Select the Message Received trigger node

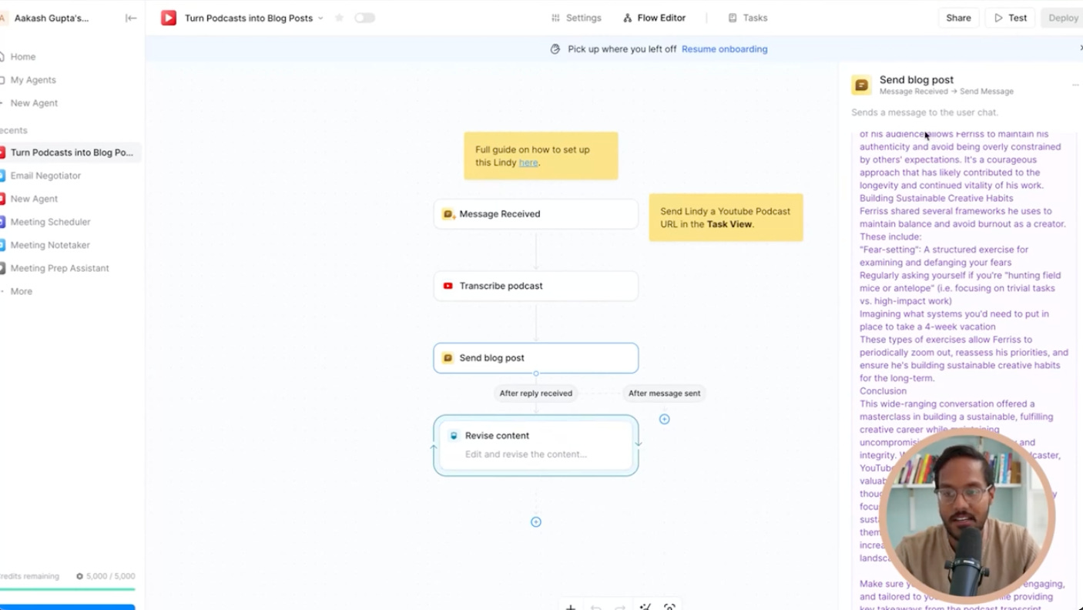(536, 214)
